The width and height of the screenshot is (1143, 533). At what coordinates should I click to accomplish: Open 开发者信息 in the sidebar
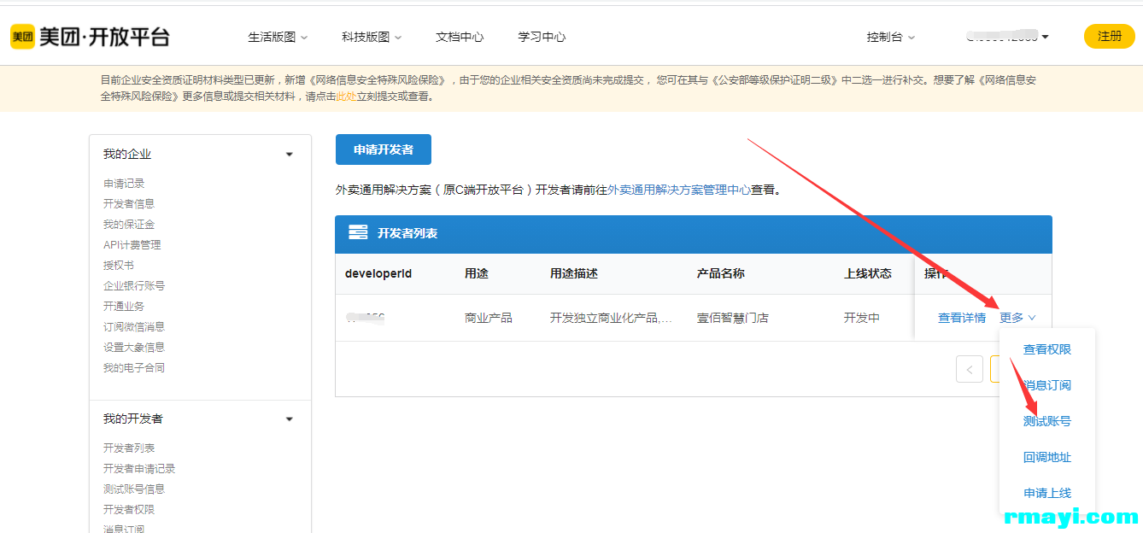click(129, 204)
